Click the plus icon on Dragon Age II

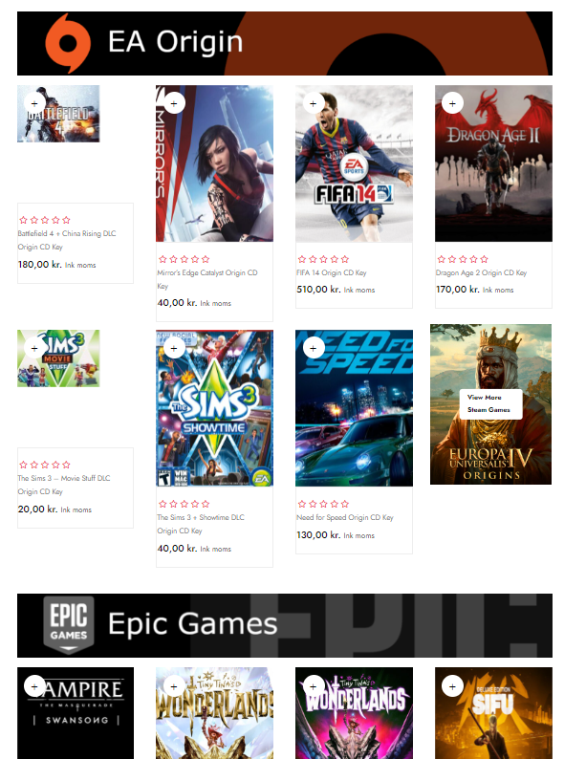click(453, 103)
